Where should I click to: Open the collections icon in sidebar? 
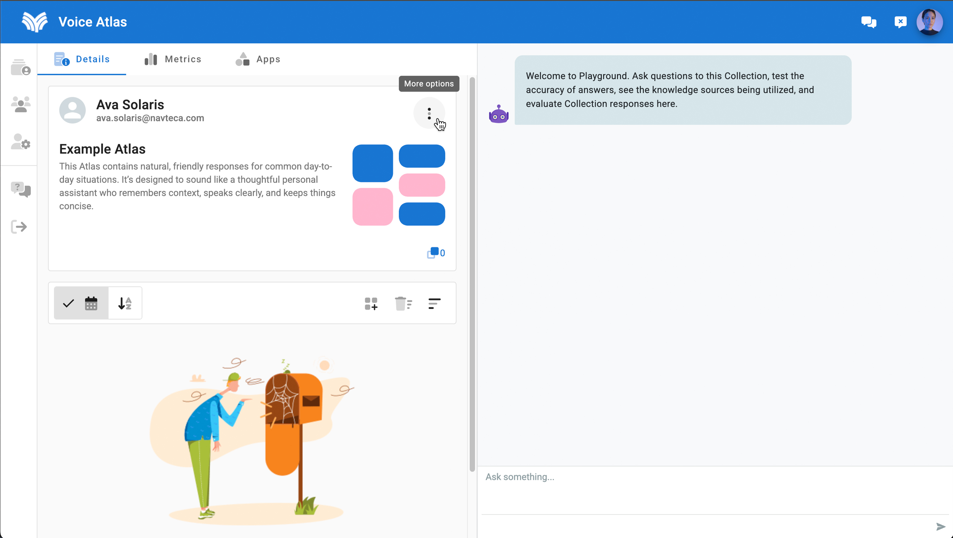tap(20, 67)
